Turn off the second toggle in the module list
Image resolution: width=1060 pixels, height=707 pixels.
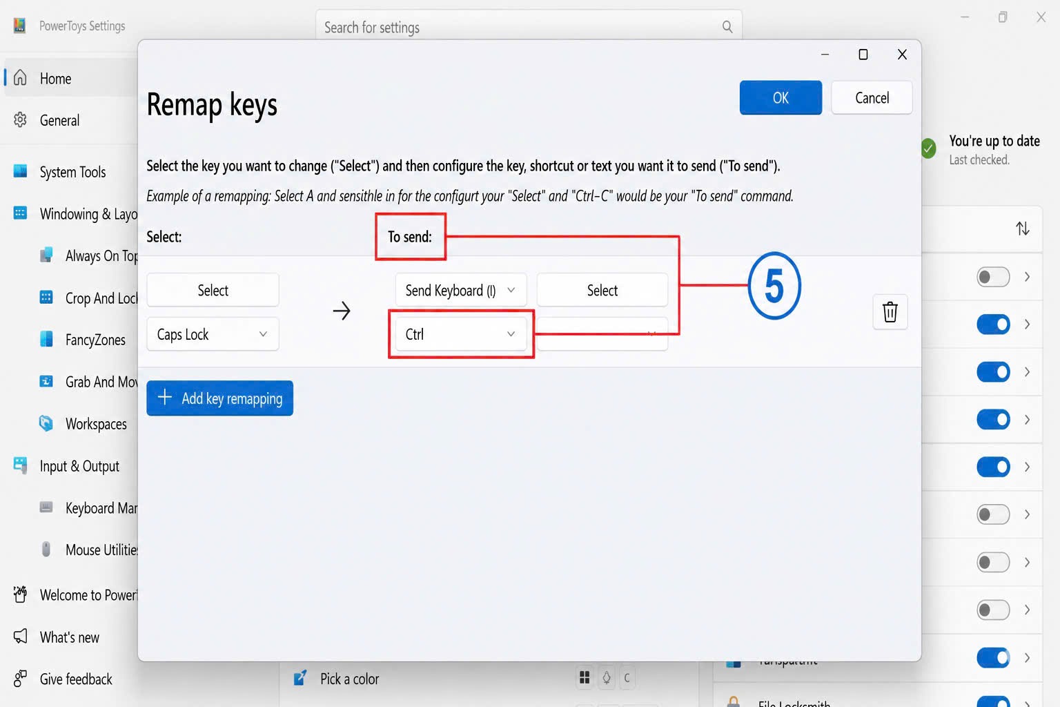[993, 325]
